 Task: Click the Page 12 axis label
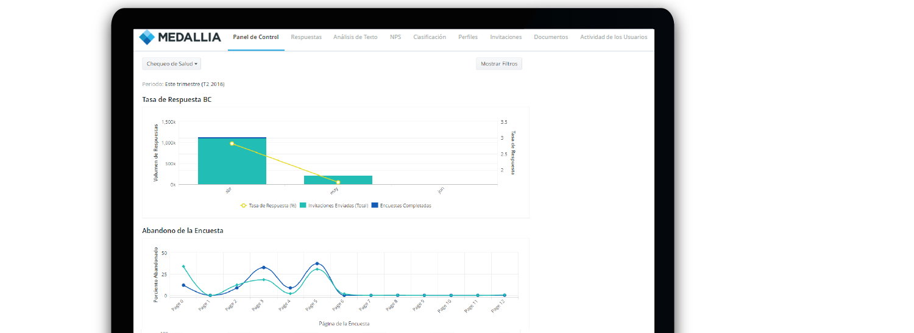(x=498, y=306)
